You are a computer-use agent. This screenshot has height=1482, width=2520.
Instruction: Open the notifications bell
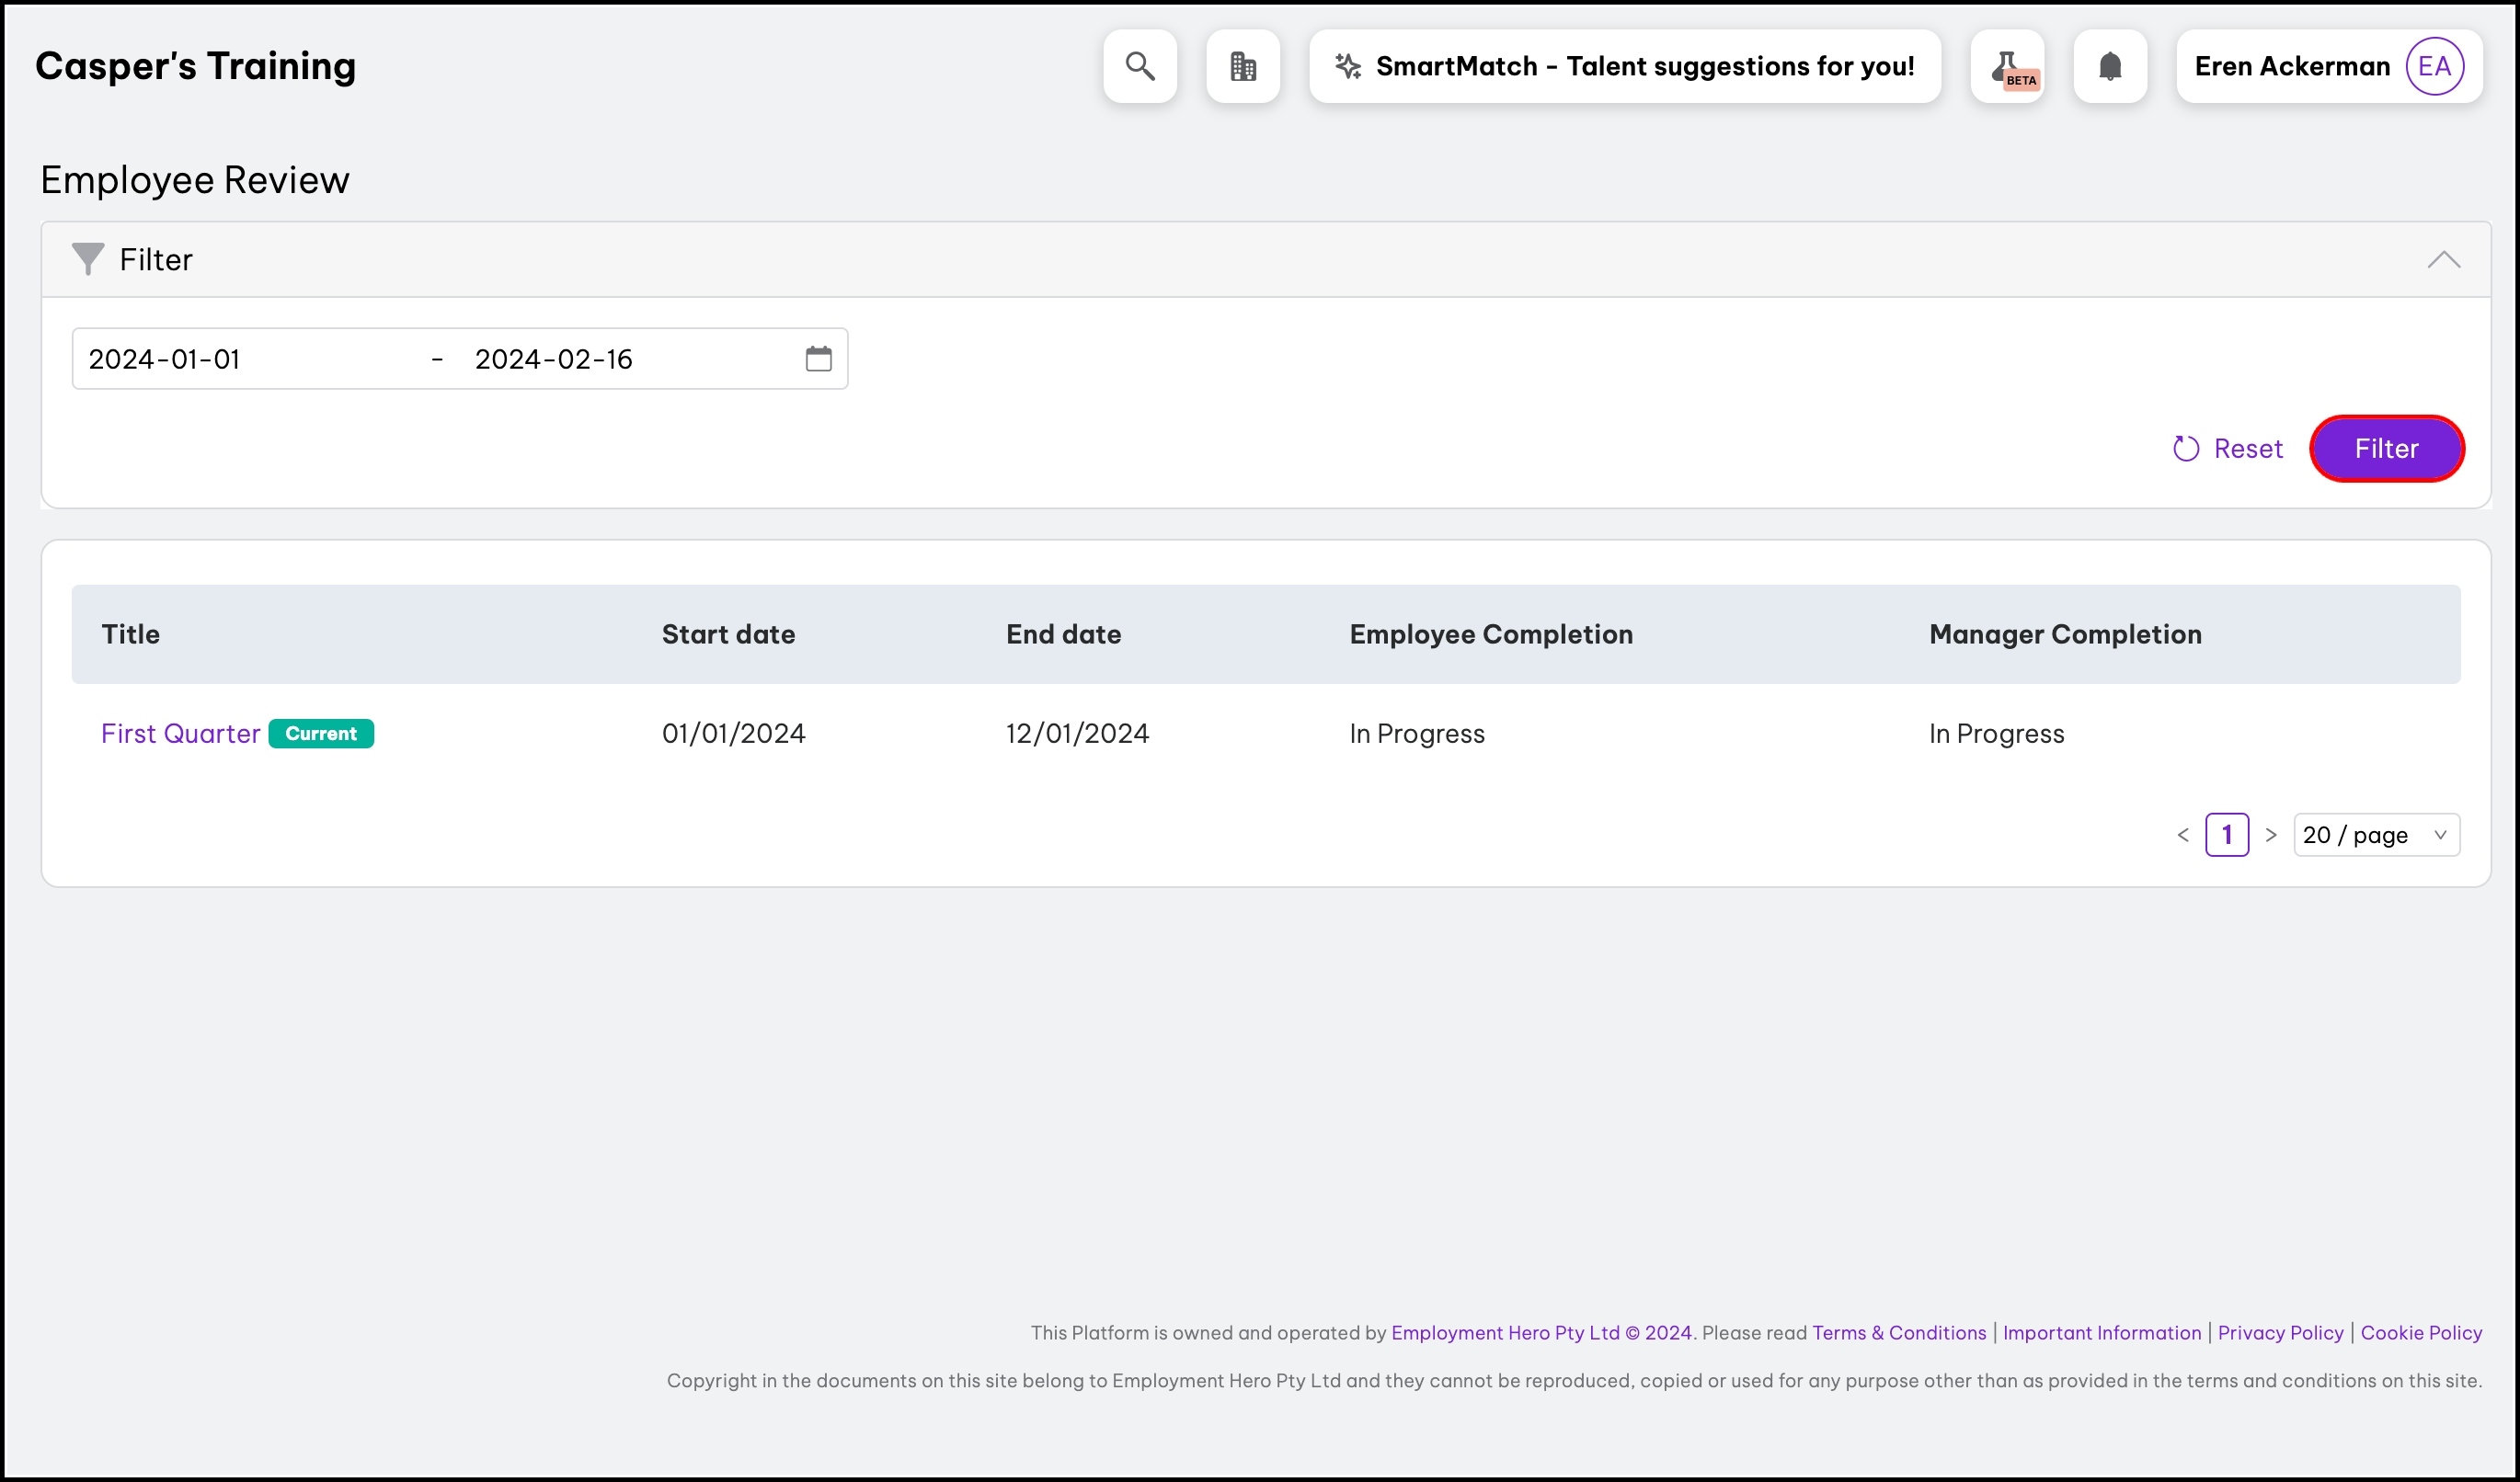point(2110,66)
